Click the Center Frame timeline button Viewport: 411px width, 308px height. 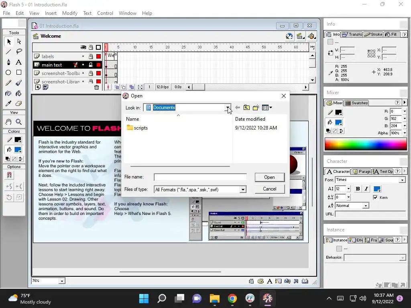click(x=108, y=87)
